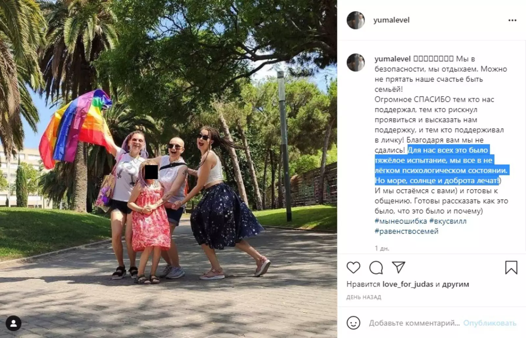Open hashtag #мынеошибка
Screen dimensions: 526x338
(x=401, y=221)
